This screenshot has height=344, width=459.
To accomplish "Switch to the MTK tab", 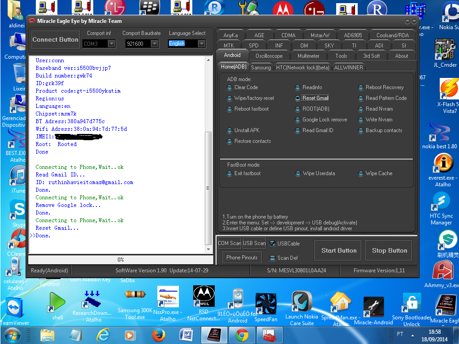I will pyautogui.click(x=229, y=46).
